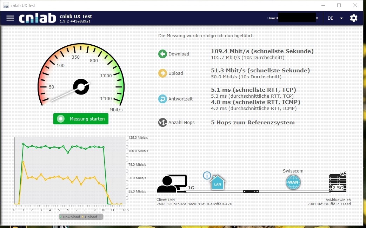Click the speedometer gauge center
This screenshot has height=228, width=366.
(x=81, y=87)
